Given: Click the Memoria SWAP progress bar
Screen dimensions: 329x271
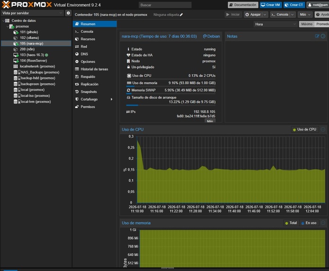Looking at the screenshot, I should click(171, 94).
